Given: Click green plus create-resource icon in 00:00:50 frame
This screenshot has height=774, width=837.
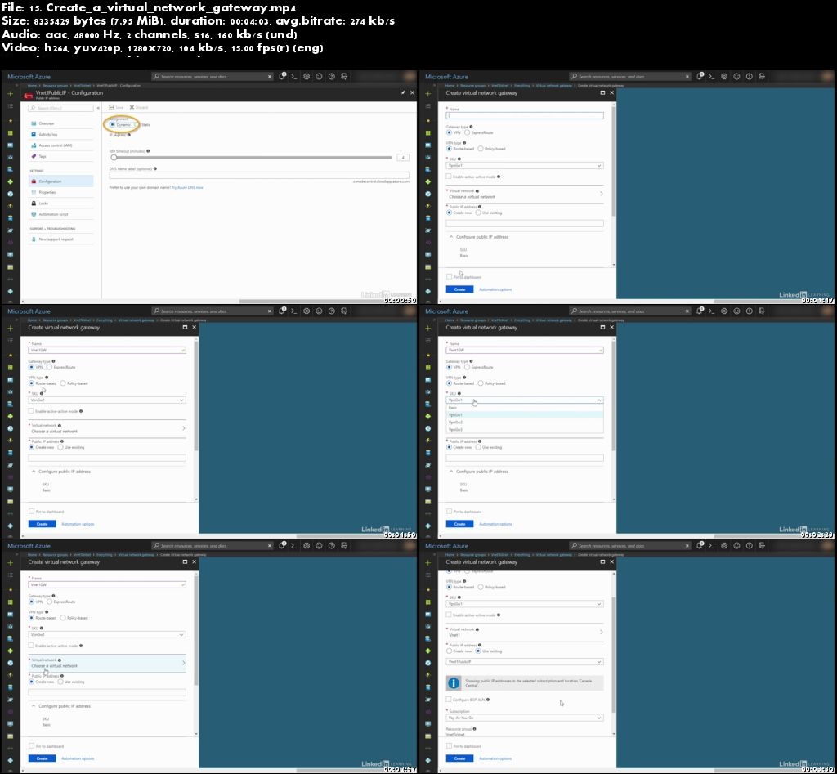Looking at the screenshot, I should coord(10,93).
